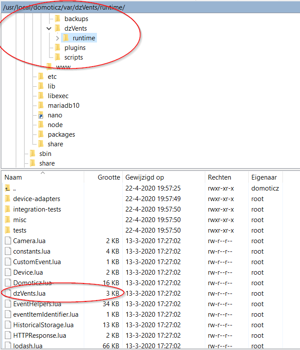Click the backups folder icon
This screenshot has width=300, height=350.
click(57, 19)
